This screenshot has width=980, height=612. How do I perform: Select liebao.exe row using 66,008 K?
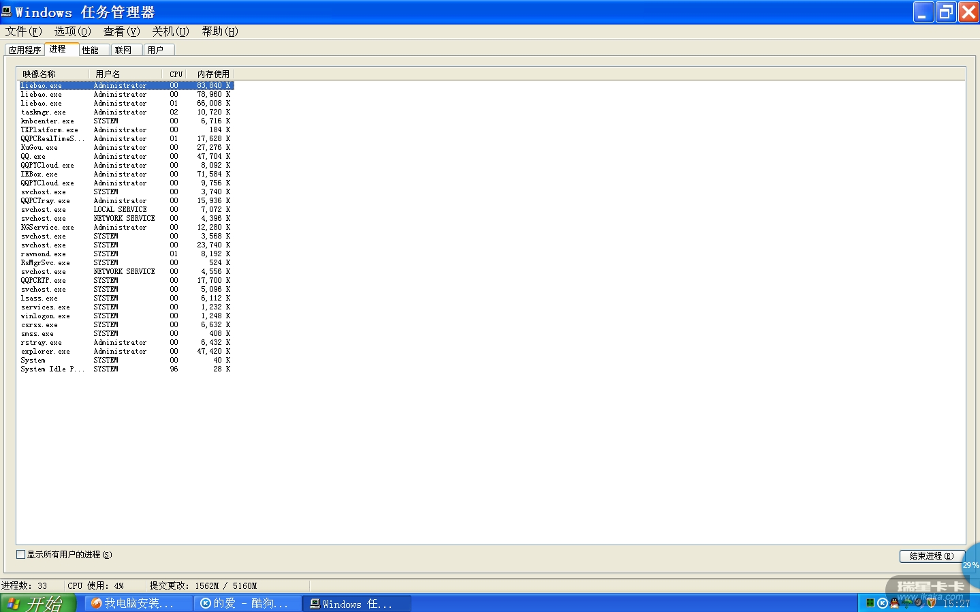coord(126,103)
